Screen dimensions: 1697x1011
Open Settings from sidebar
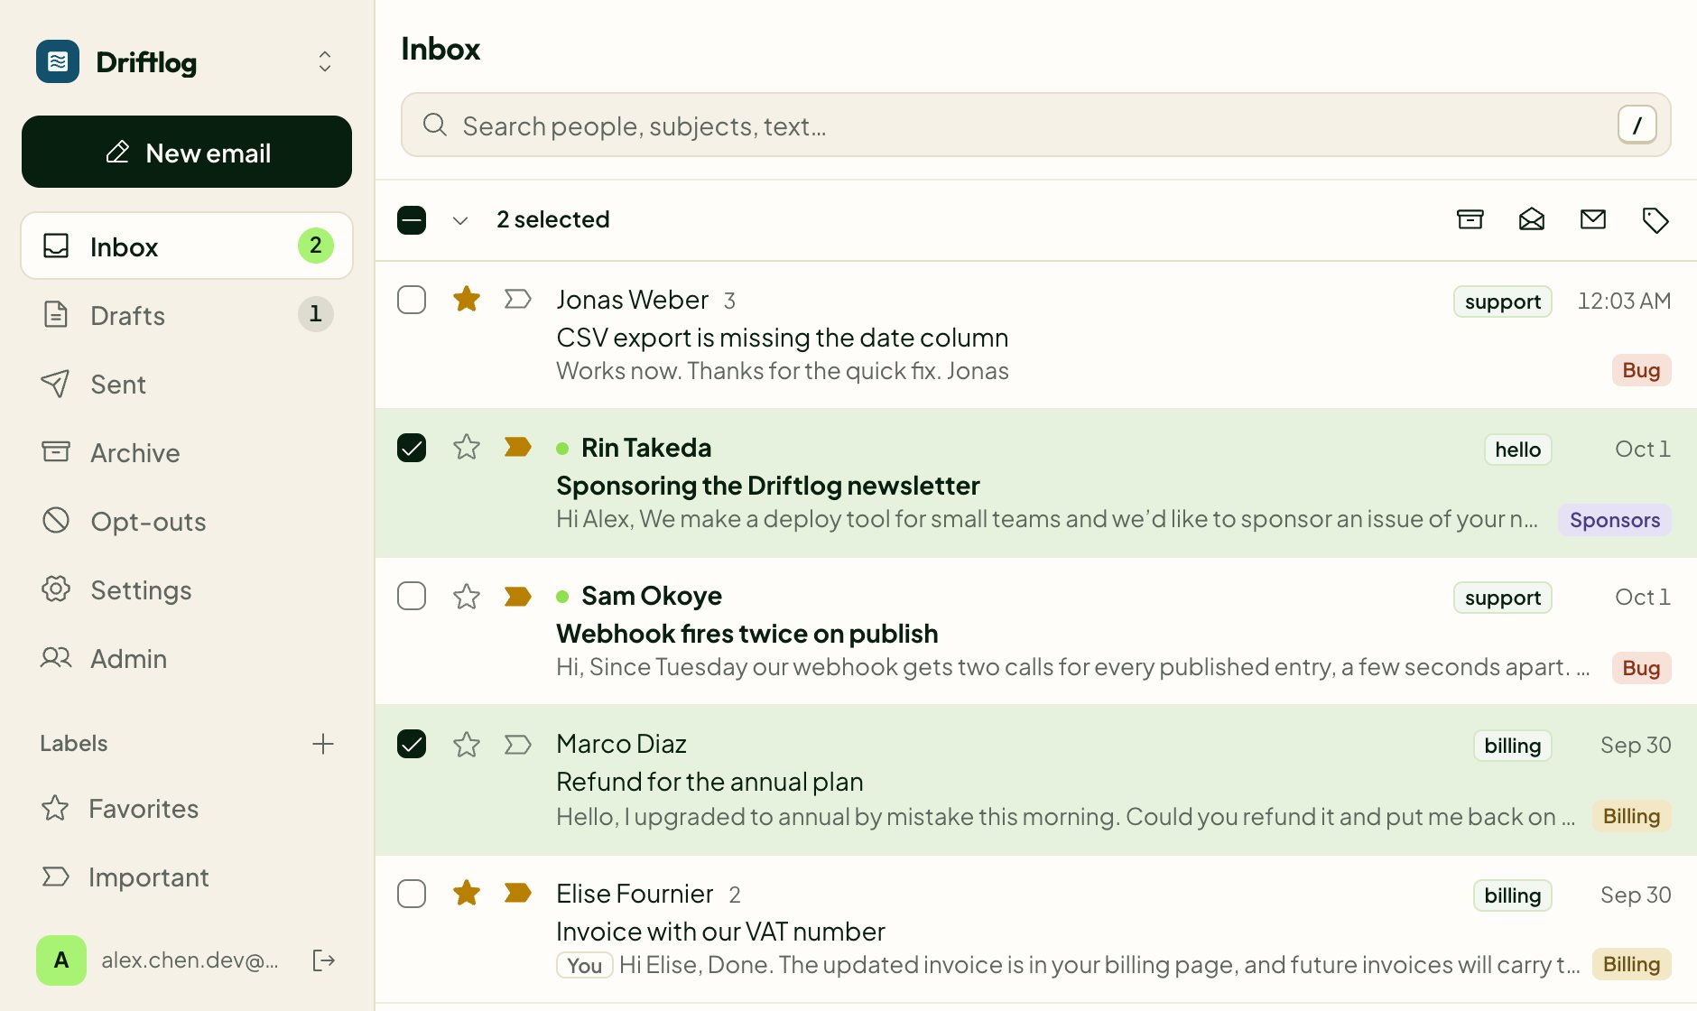click(187, 589)
